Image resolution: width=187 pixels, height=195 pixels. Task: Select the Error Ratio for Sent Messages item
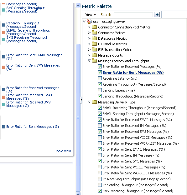click(x=133, y=72)
